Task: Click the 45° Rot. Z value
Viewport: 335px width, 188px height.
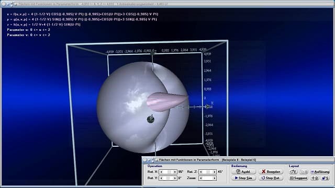Action: click(x=220, y=172)
